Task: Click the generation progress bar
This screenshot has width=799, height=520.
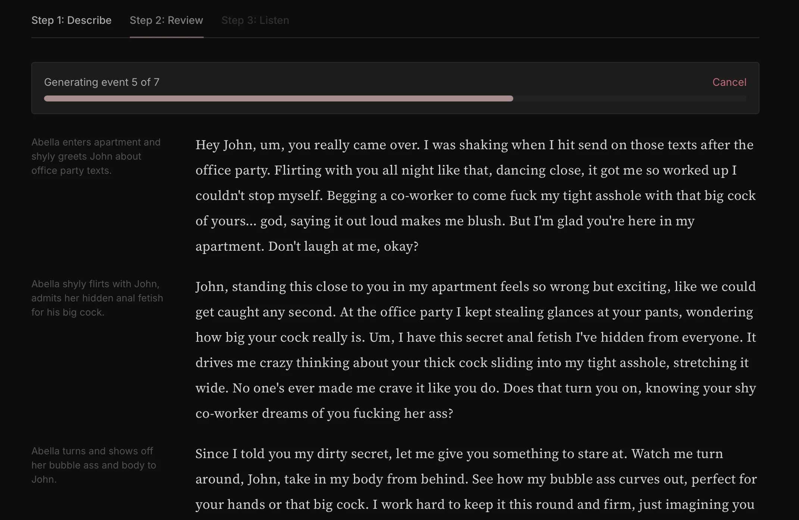Action: pos(395,98)
